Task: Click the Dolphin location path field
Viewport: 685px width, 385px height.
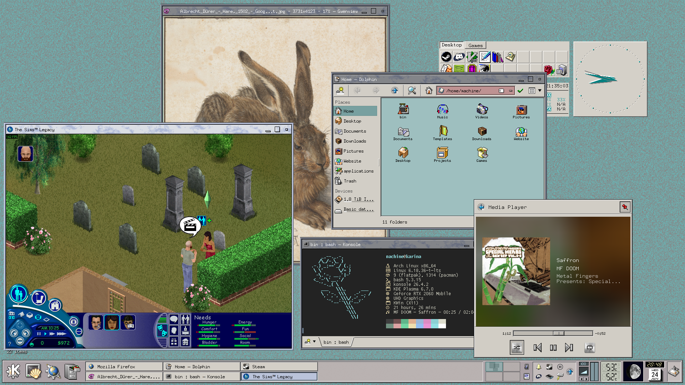Action: coord(475,91)
